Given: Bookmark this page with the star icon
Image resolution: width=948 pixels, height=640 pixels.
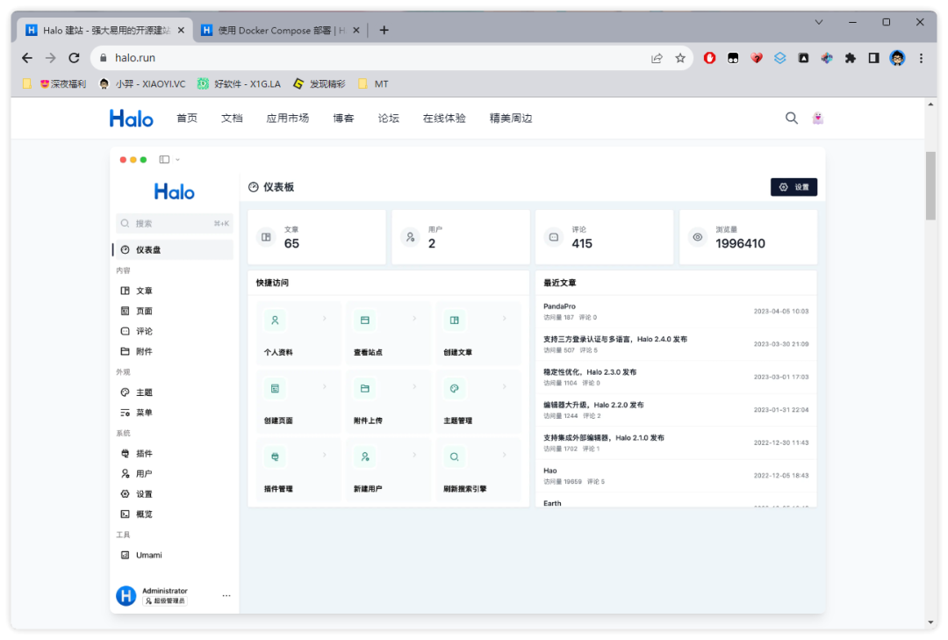Looking at the screenshot, I should 680,58.
